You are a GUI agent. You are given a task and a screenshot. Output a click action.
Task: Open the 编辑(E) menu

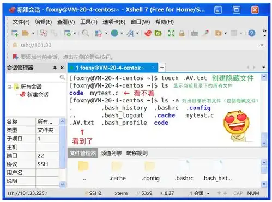click(44, 22)
